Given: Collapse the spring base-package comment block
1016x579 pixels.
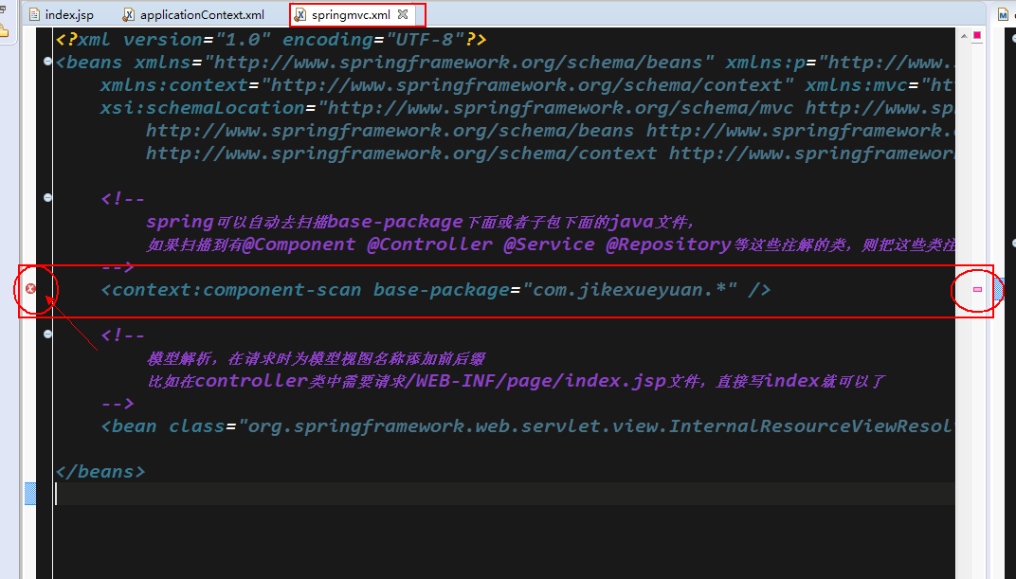Looking at the screenshot, I should click(47, 197).
